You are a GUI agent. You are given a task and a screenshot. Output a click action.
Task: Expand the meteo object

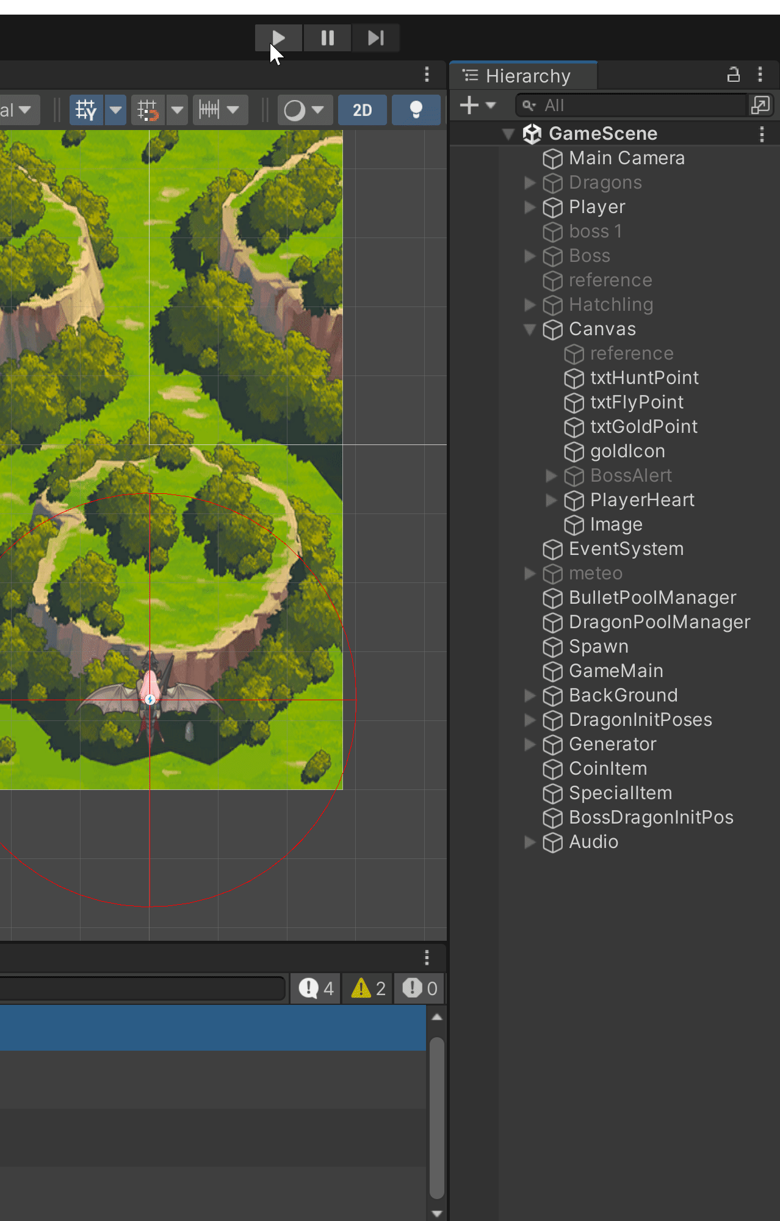[529, 573]
